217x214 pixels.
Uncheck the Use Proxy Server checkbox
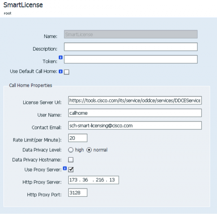tap(71, 170)
